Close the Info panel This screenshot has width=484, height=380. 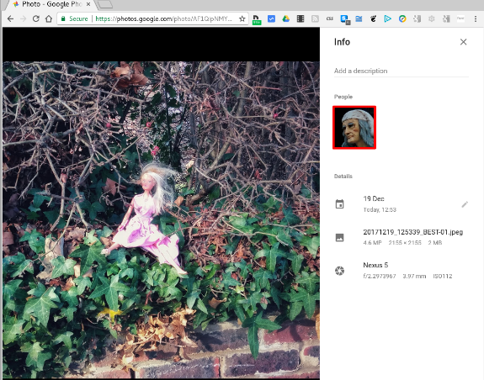pos(463,42)
